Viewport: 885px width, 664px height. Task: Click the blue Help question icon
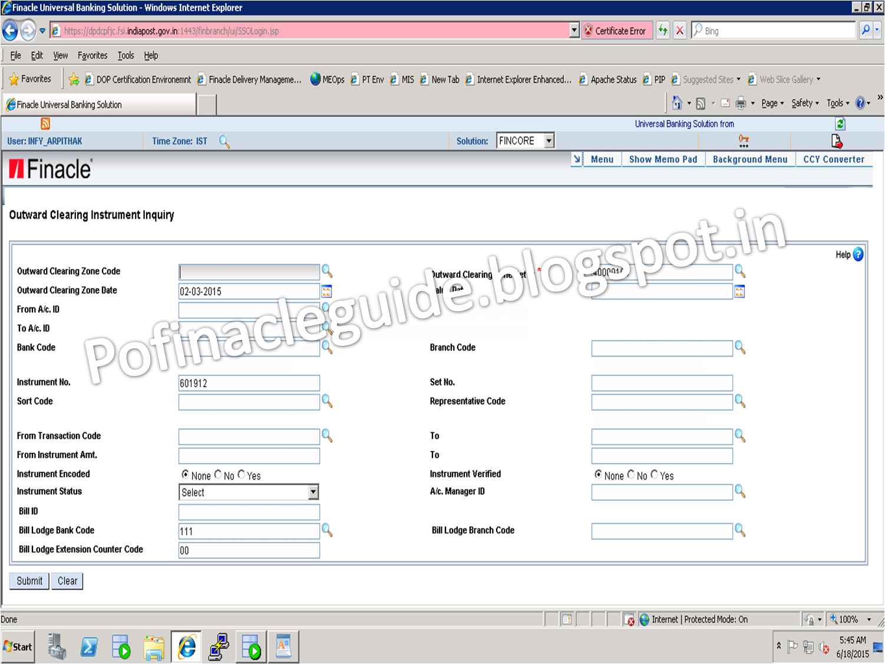[x=858, y=255]
